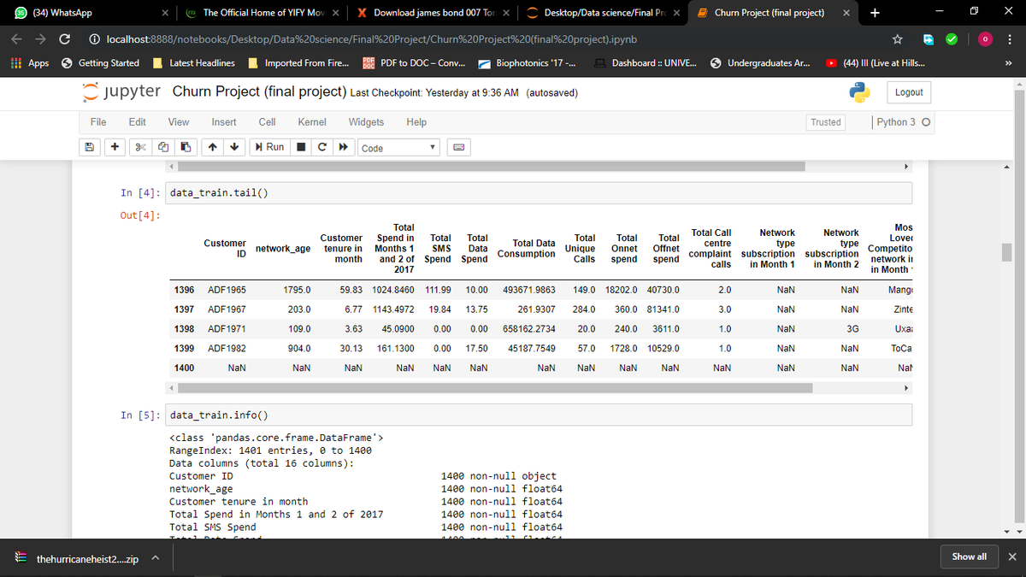The height and width of the screenshot is (577, 1026).
Task: Paste cells below using the clipboard icon
Action: click(185, 147)
